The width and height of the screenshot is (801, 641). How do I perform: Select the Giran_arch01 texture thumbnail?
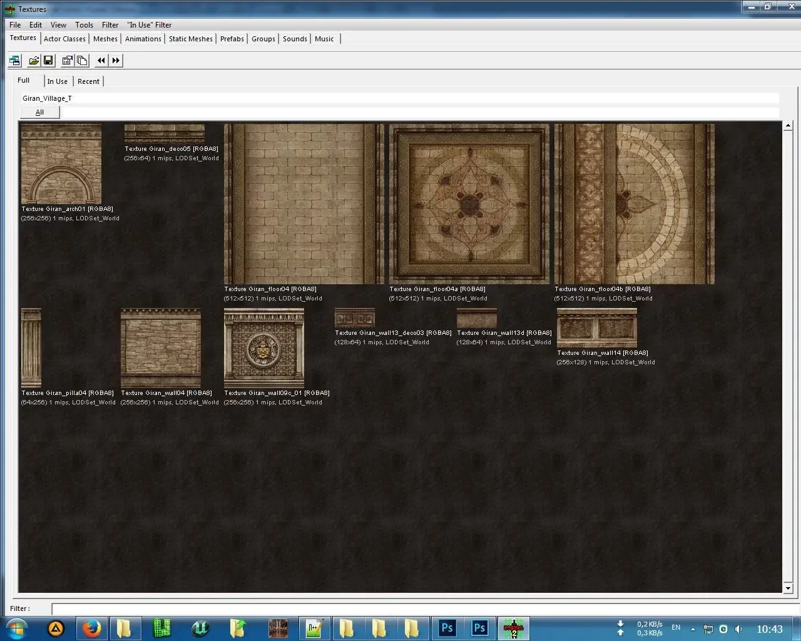click(x=61, y=164)
